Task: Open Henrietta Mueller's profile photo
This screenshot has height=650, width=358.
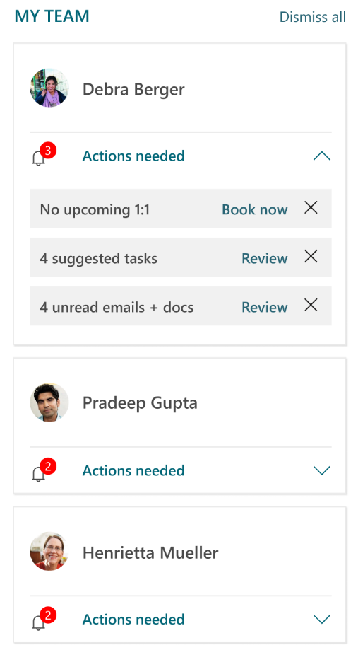Action: click(49, 552)
